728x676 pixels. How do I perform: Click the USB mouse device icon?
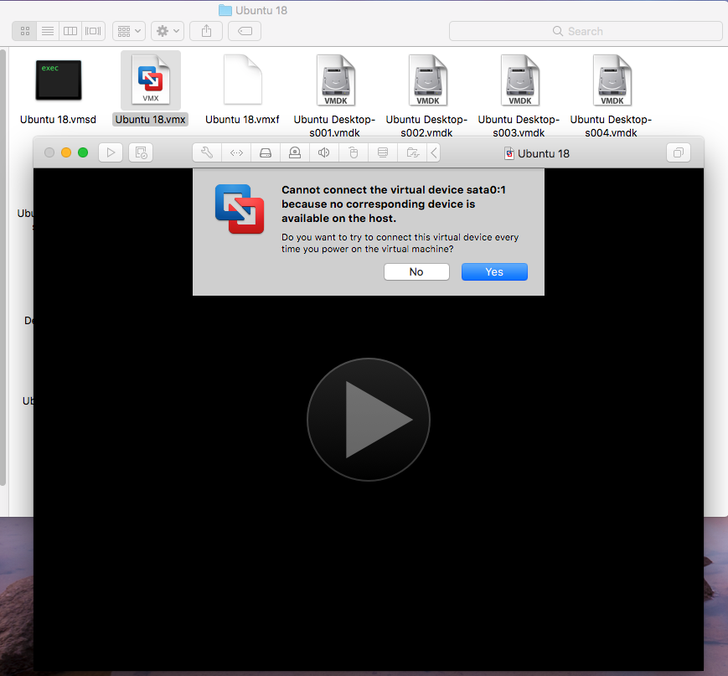coord(354,152)
